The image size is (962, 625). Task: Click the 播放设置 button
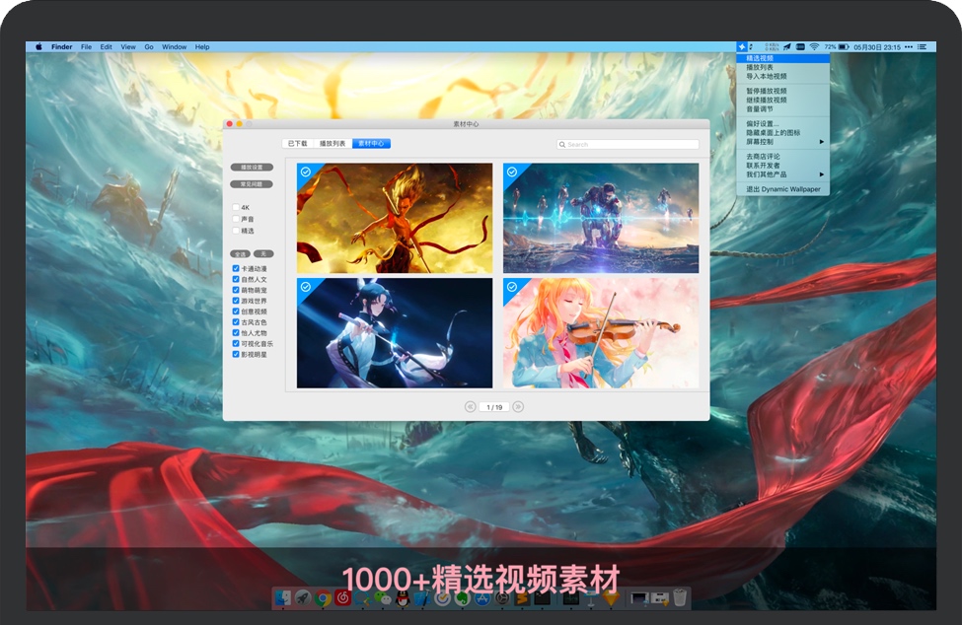[x=253, y=168]
